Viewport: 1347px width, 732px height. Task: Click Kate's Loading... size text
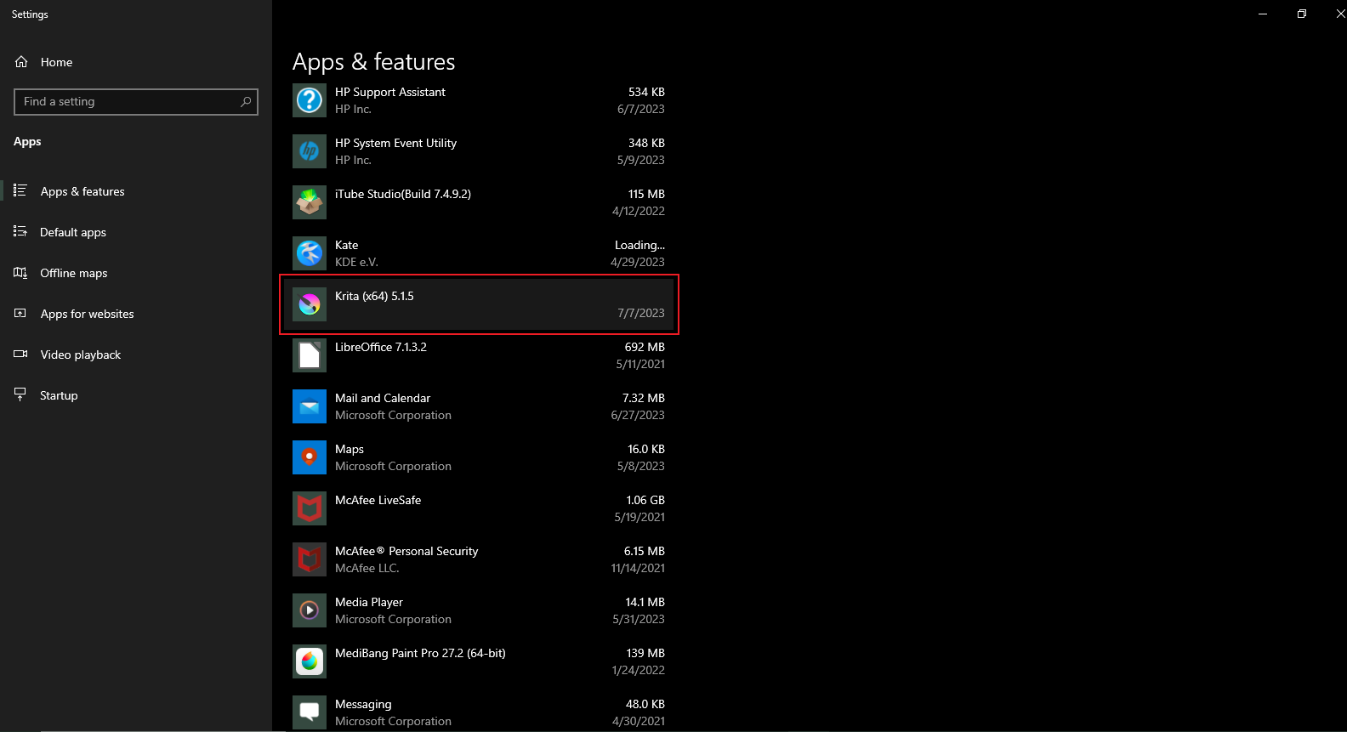point(639,245)
